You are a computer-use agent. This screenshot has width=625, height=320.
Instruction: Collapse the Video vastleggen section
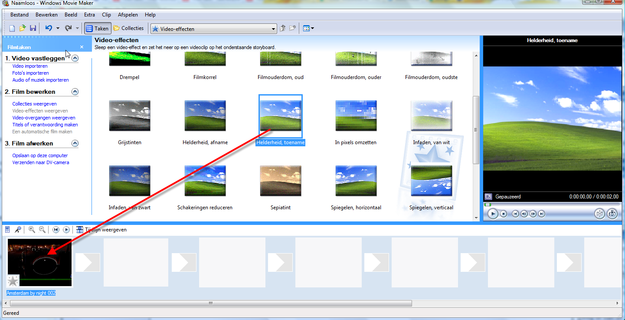point(75,59)
